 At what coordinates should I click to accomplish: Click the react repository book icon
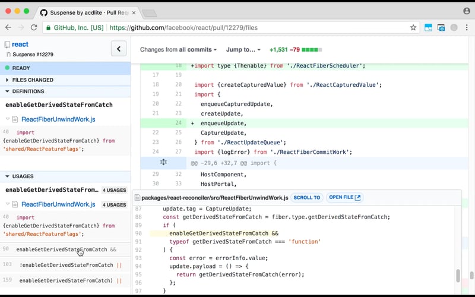point(7,45)
